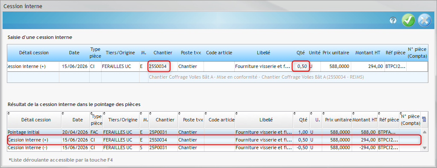Click date 15/06/2026 in entry row
This screenshot has height=168, width=437.
[x=74, y=66]
